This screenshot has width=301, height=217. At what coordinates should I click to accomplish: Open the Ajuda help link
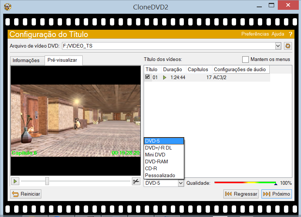pos(278,34)
